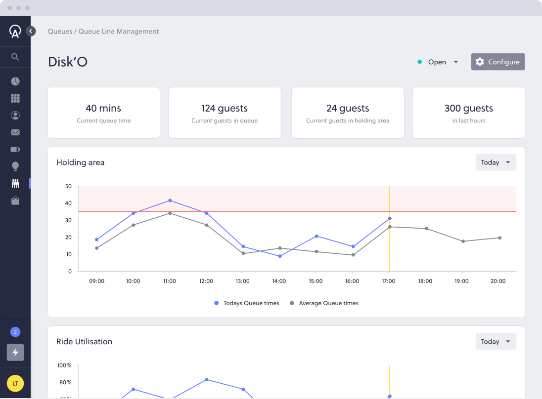The image size is (542, 399).
Task: Open the mail envelope icon
Action: coord(15,132)
